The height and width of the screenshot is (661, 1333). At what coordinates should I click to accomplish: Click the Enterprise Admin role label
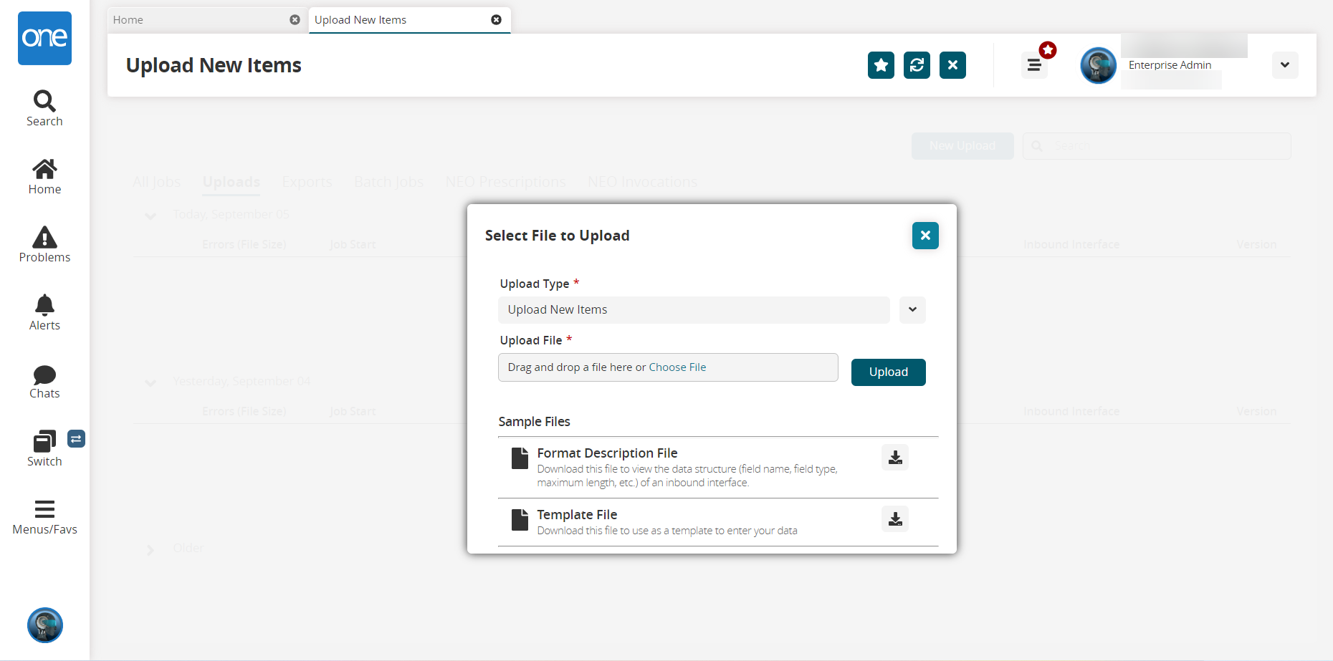1170,65
